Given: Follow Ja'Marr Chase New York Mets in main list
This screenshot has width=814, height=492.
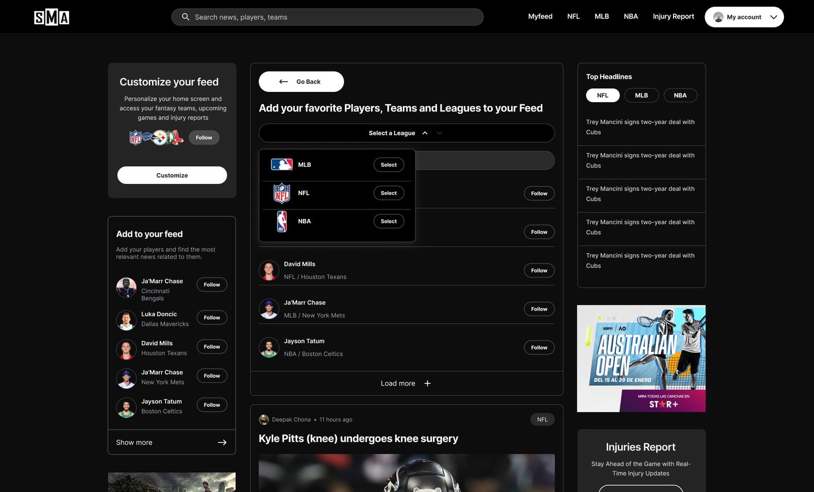Looking at the screenshot, I should pos(539,309).
